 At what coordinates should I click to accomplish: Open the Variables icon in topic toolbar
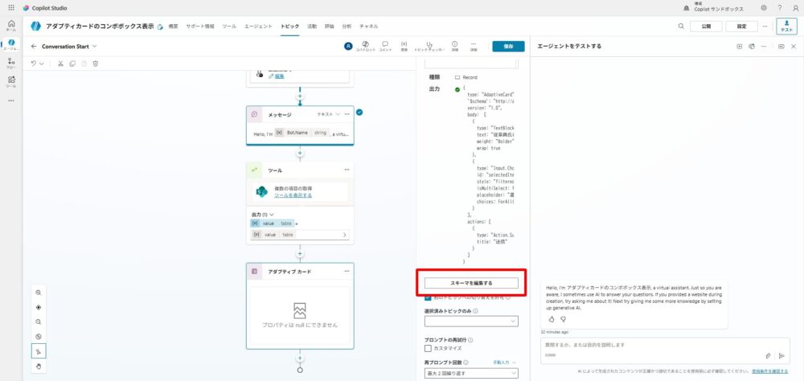click(404, 45)
